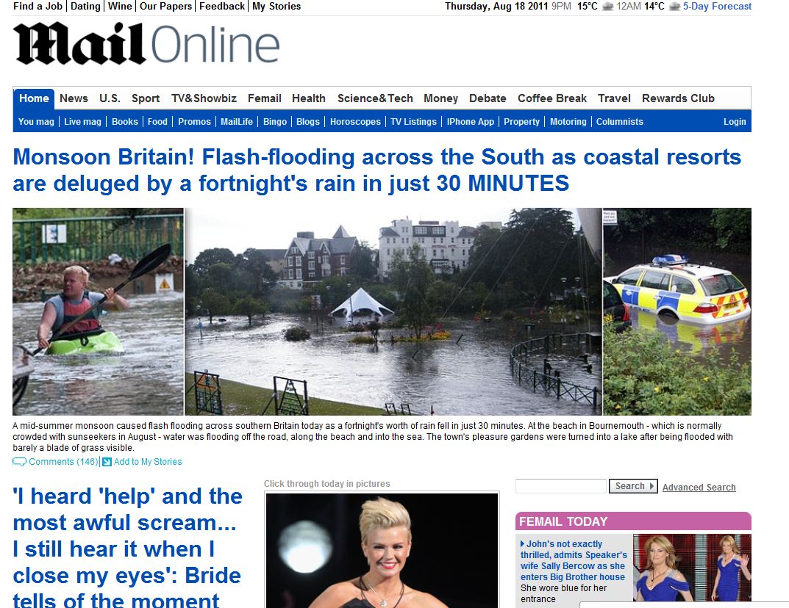The image size is (789, 608).
Task: Click the Sally Bercow blue dress thumbnail
Action: (x=692, y=568)
